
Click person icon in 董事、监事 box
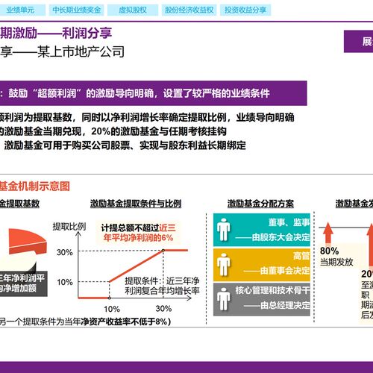[x=224, y=230]
